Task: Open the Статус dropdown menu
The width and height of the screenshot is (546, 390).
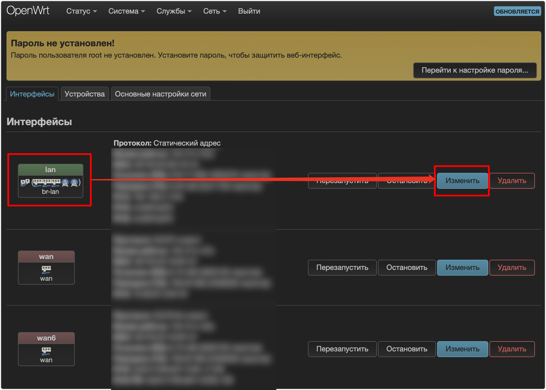Action: 82,11
